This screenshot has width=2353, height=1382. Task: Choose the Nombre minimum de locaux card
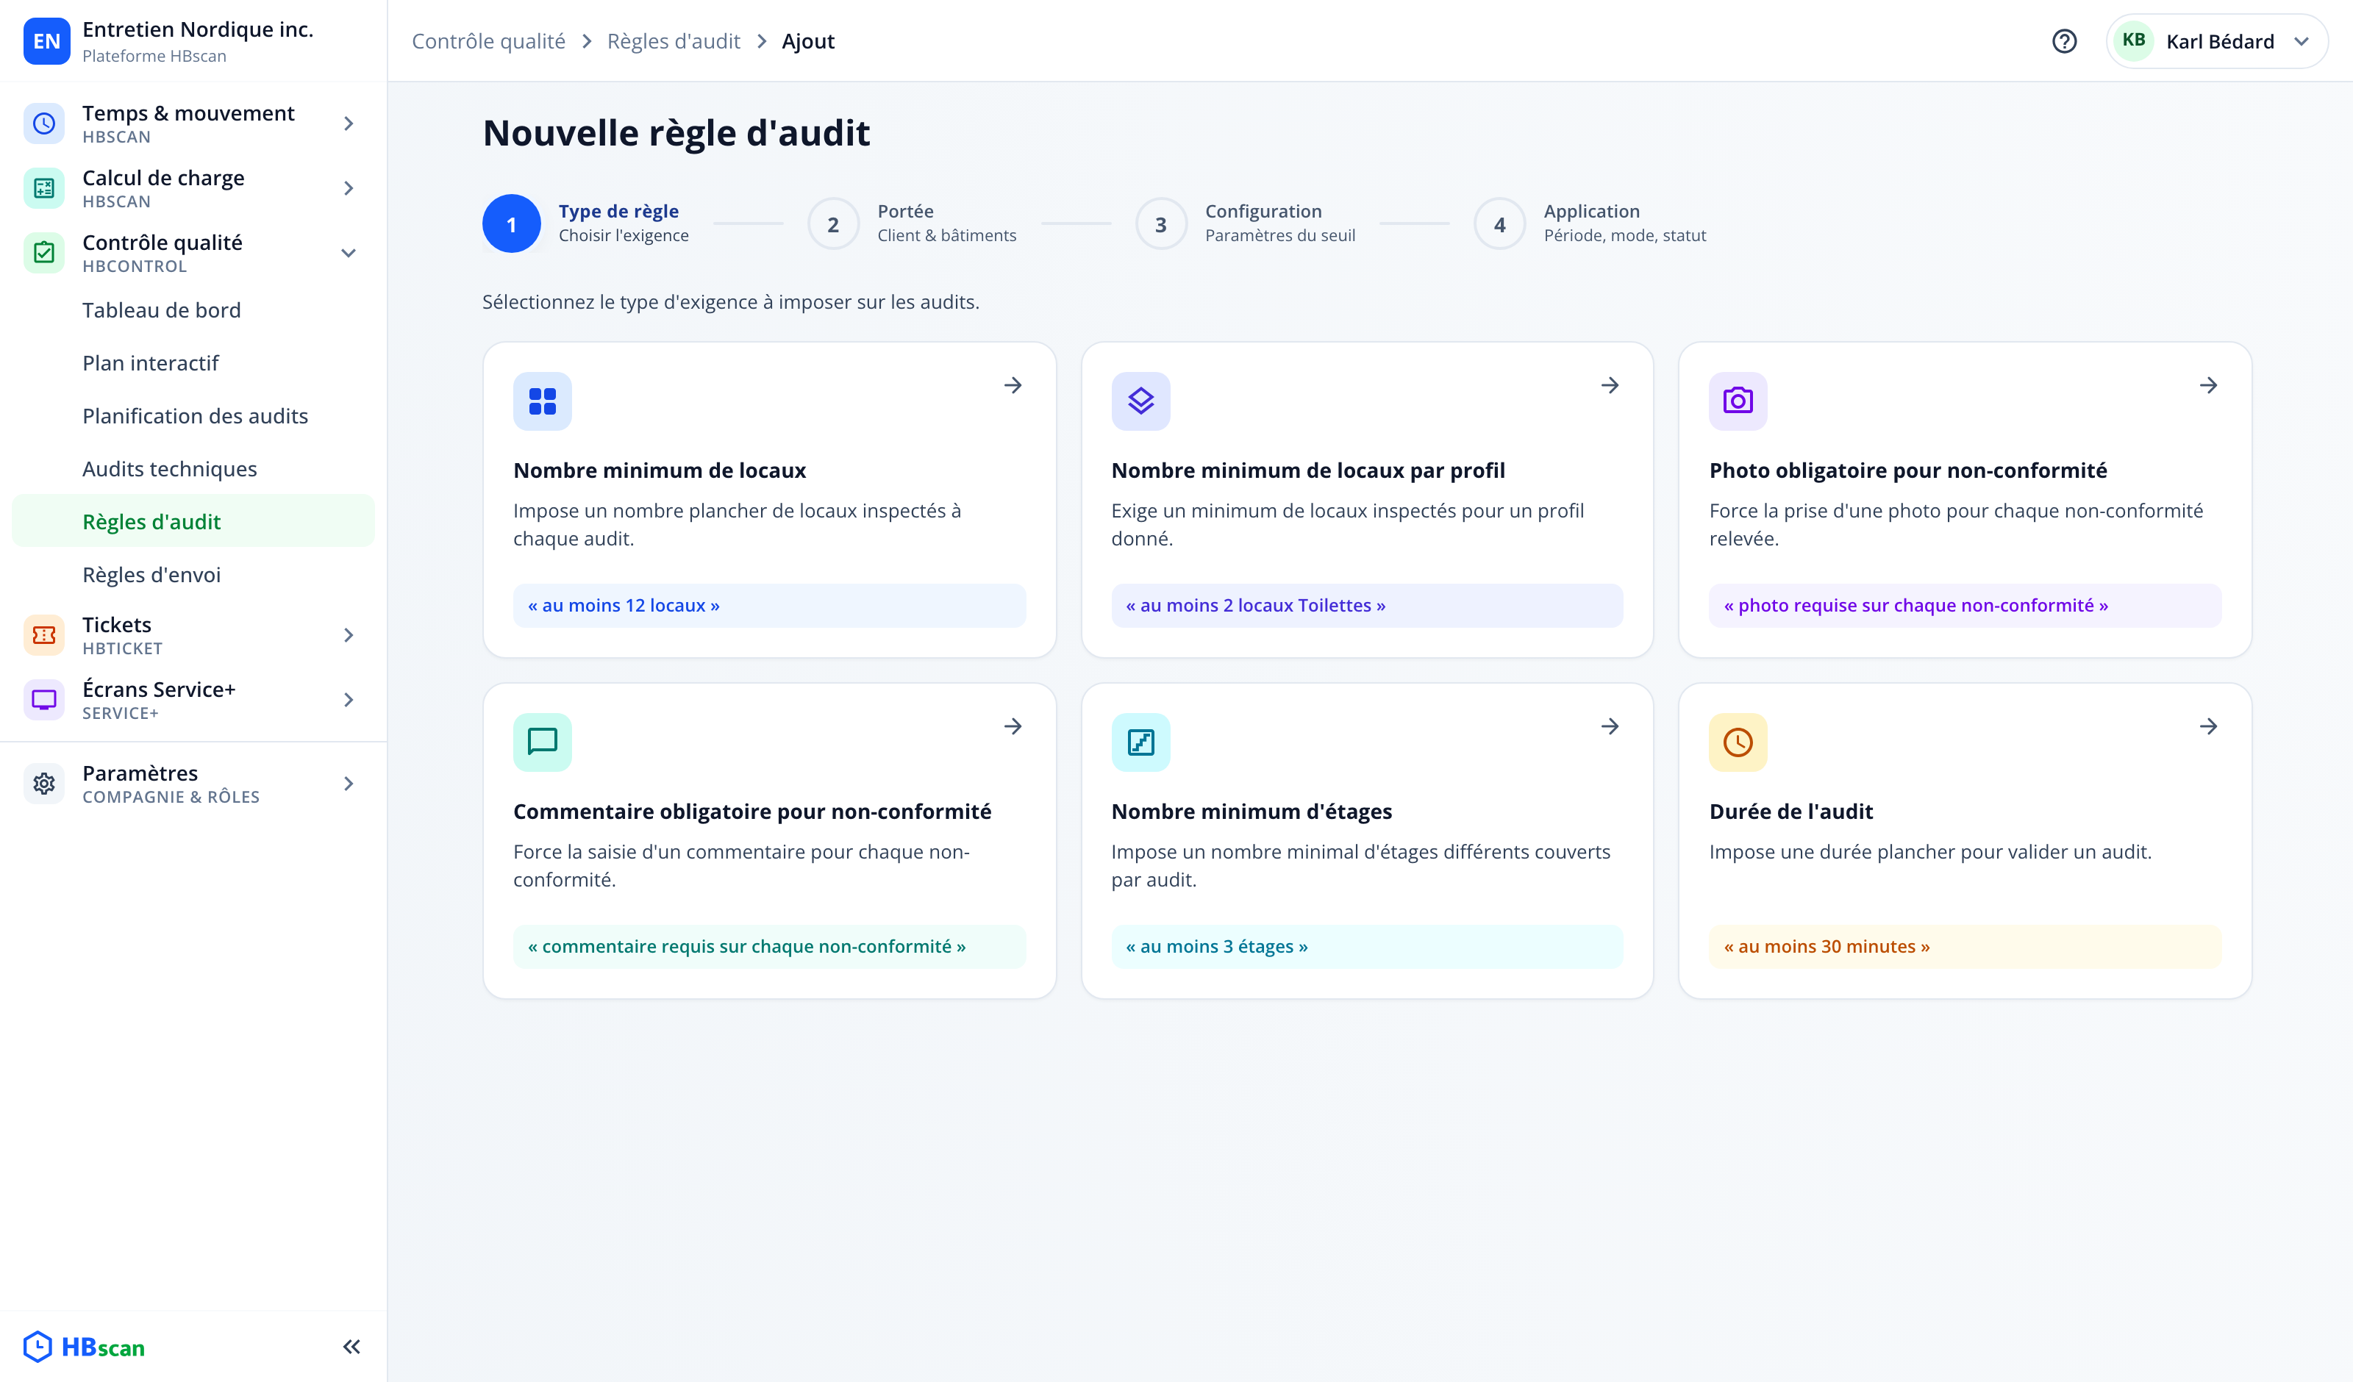pos(769,500)
